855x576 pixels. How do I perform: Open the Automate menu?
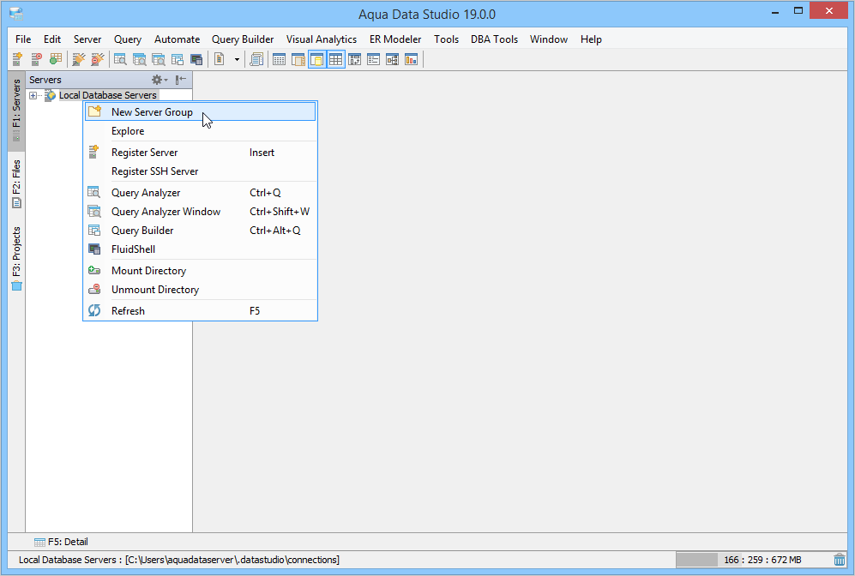pyautogui.click(x=178, y=39)
